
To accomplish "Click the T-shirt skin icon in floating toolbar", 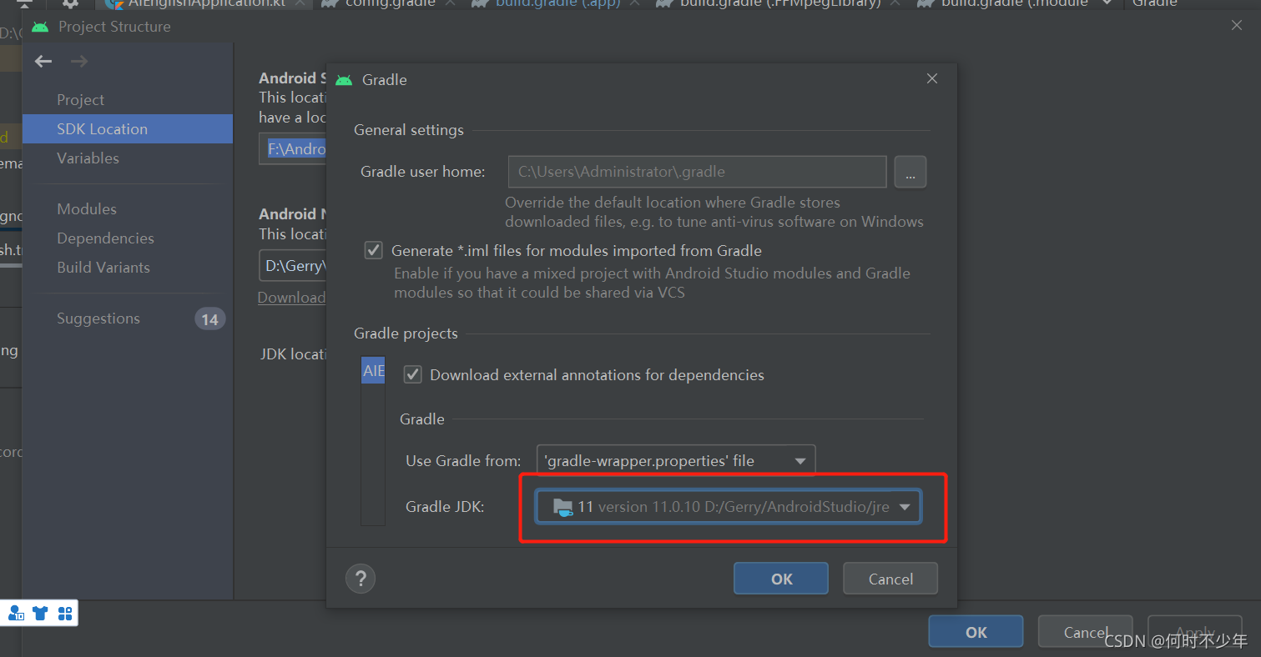I will coord(40,614).
